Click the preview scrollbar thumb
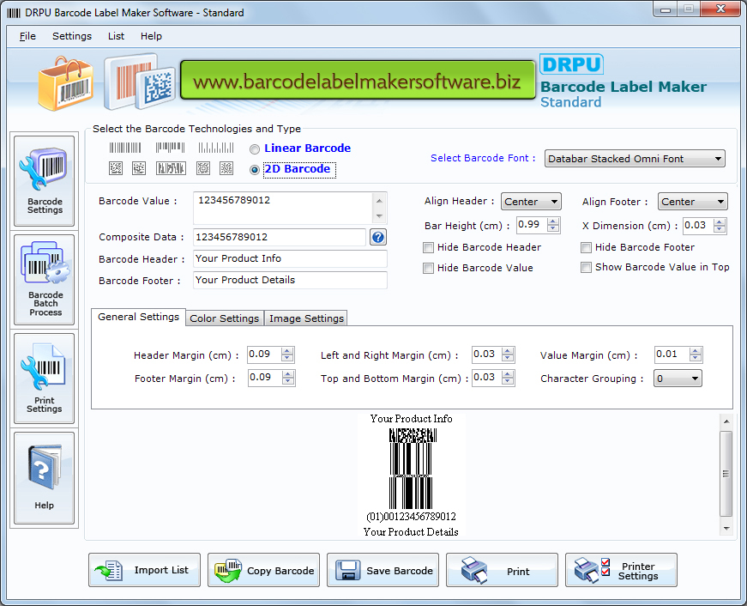The width and height of the screenshot is (747, 606). [726, 474]
